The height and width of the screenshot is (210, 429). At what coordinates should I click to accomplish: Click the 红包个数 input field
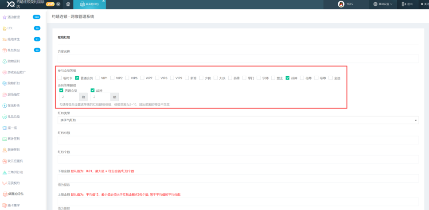coord(238,159)
